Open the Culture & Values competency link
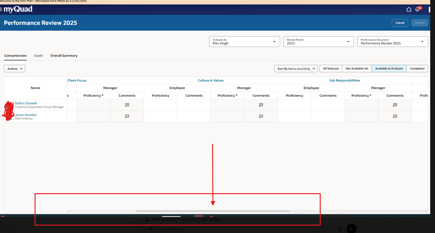This screenshot has height=233, width=435. click(211, 80)
